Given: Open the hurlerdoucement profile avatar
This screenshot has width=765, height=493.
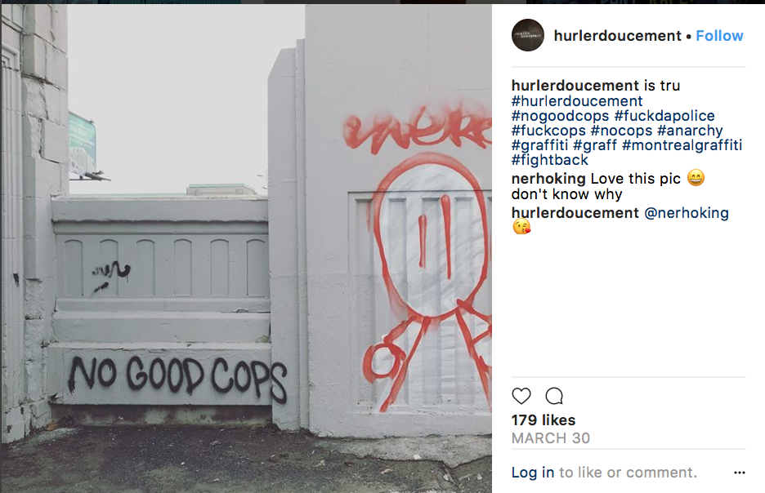Looking at the screenshot, I should pyautogui.click(x=528, y=35).
